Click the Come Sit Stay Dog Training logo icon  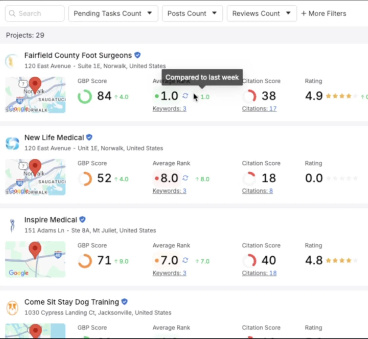[x=12, y=308]
